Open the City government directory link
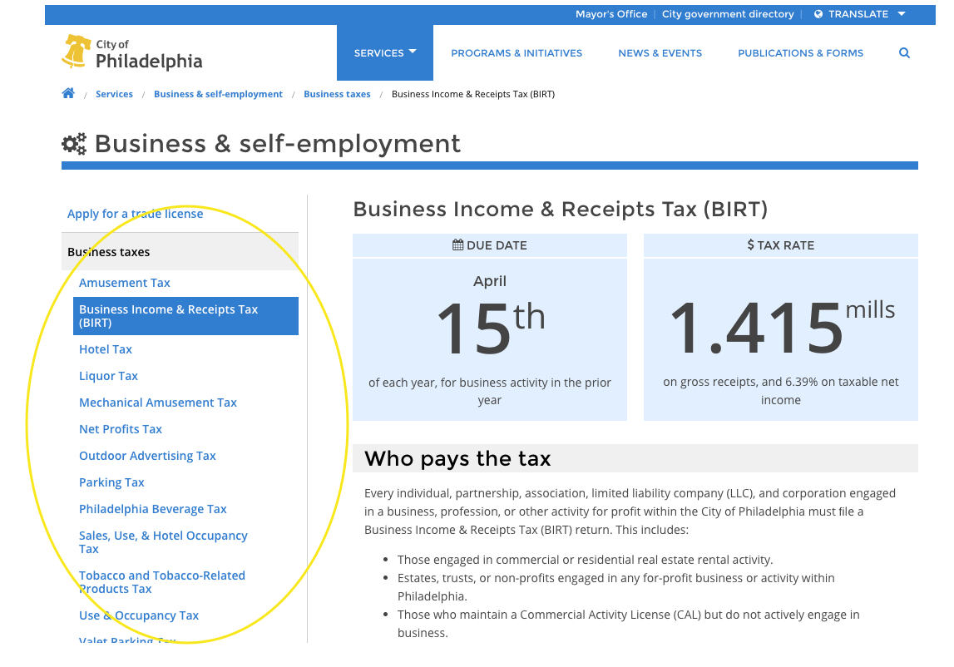Screen dimensions: 954x667 [728, 14]
